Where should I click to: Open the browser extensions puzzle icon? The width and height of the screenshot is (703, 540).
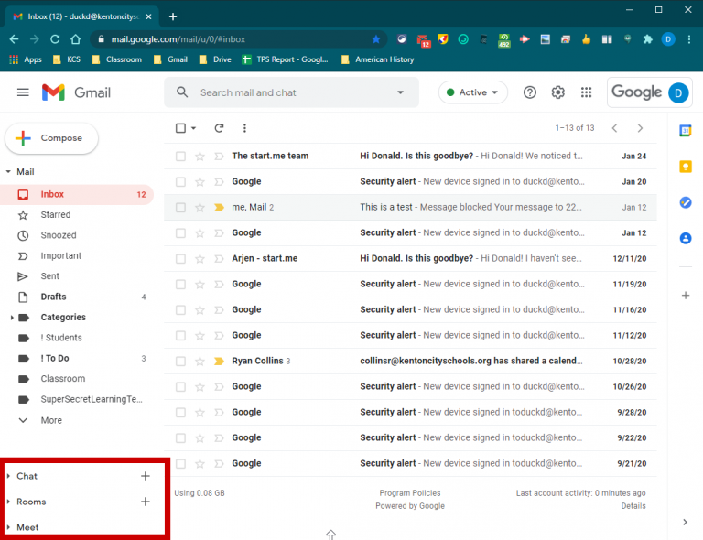click(647, 39)
